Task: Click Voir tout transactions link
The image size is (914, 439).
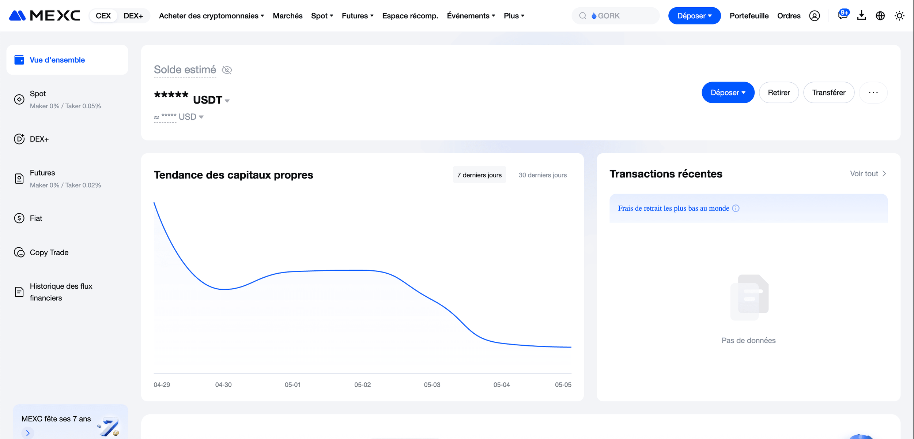Action: point(868,174)
